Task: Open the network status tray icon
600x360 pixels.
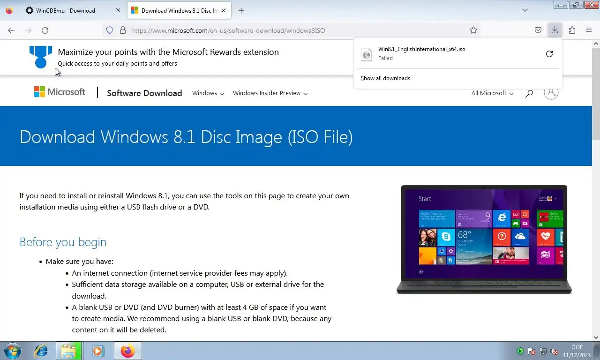Action: [543, 351]
